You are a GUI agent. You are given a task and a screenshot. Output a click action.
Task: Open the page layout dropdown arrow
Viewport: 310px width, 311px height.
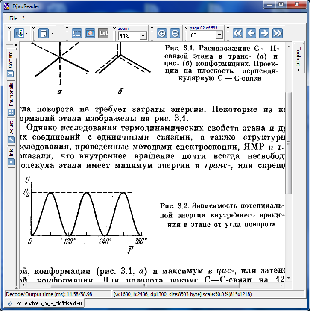(x=52, y=33)
